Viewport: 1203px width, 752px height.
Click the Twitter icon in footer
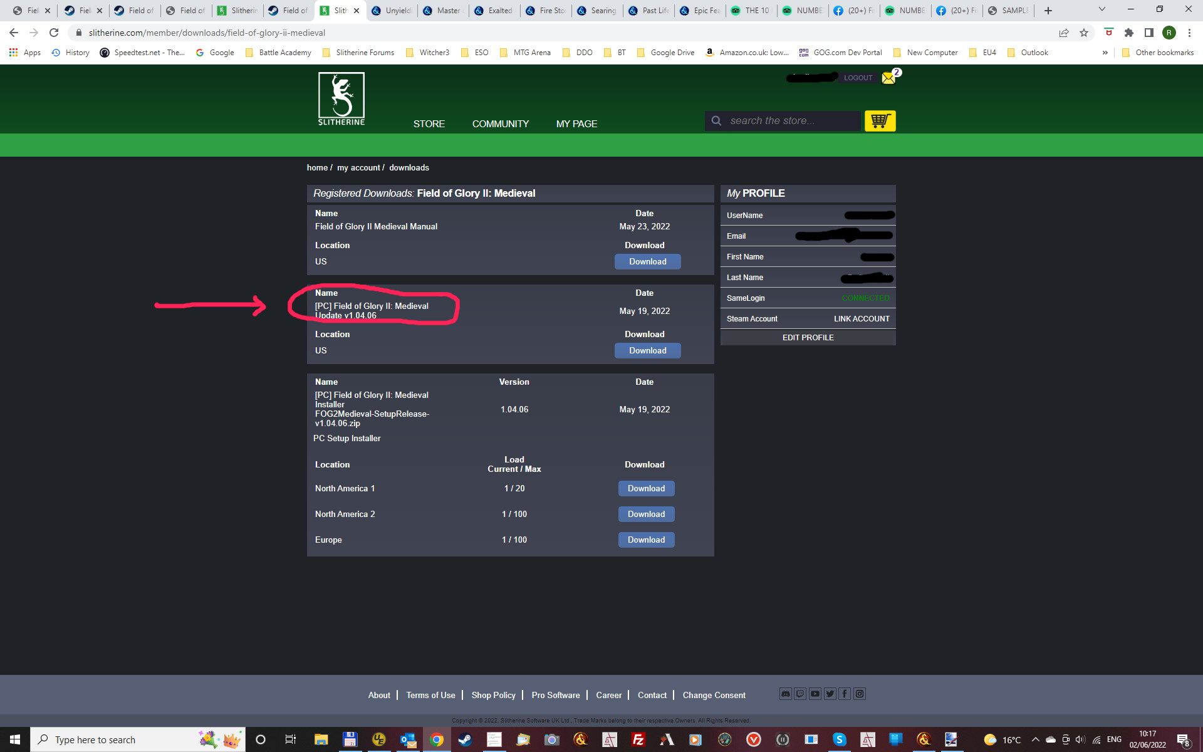[x=830, y=694]
